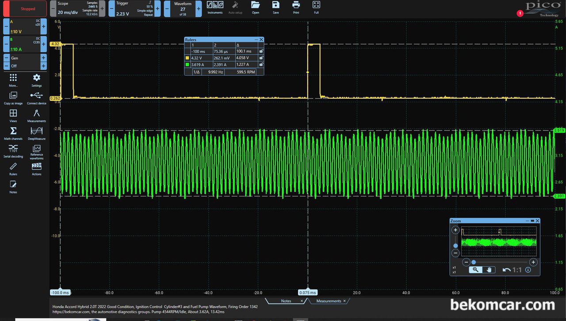Switch to the Measurements tab
This screenshot has height=321, width=566.
(x=329, y=301)
